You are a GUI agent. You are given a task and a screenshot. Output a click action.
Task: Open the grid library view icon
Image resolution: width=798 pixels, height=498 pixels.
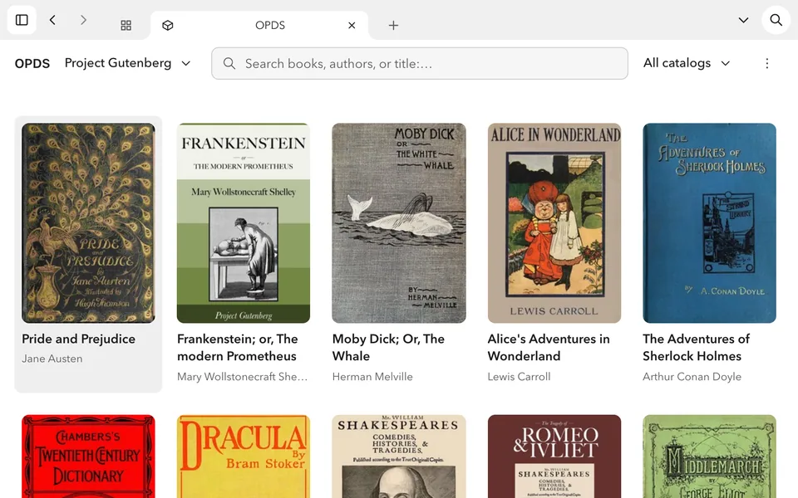click(126, 26)
